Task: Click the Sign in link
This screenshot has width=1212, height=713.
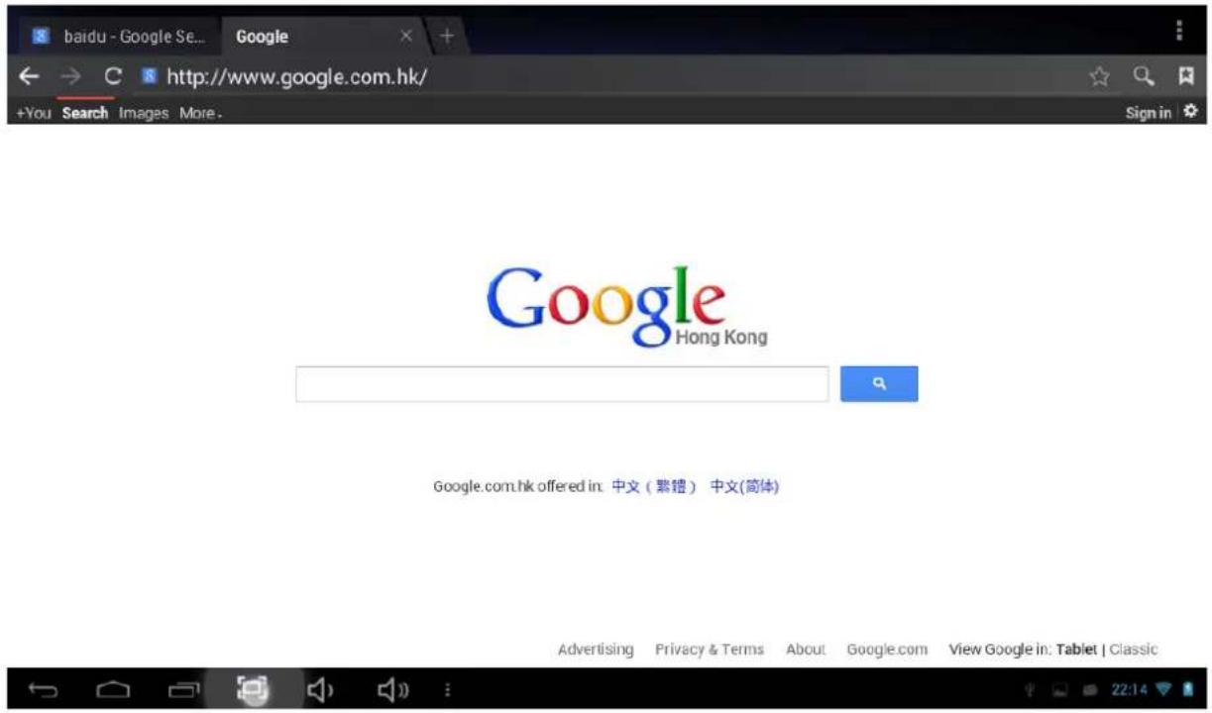Action: click(1148, 114)
